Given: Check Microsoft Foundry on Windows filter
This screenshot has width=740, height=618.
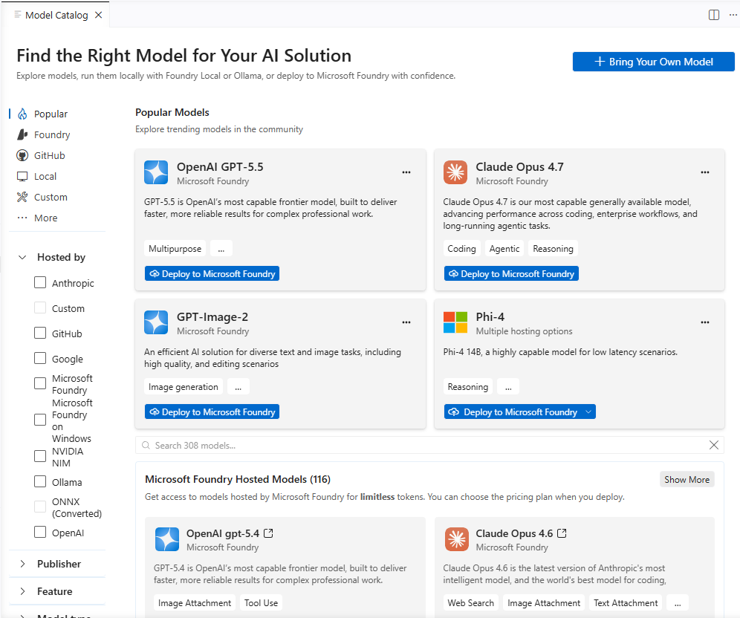Looking at the screenshot, I should pos(40,420).
